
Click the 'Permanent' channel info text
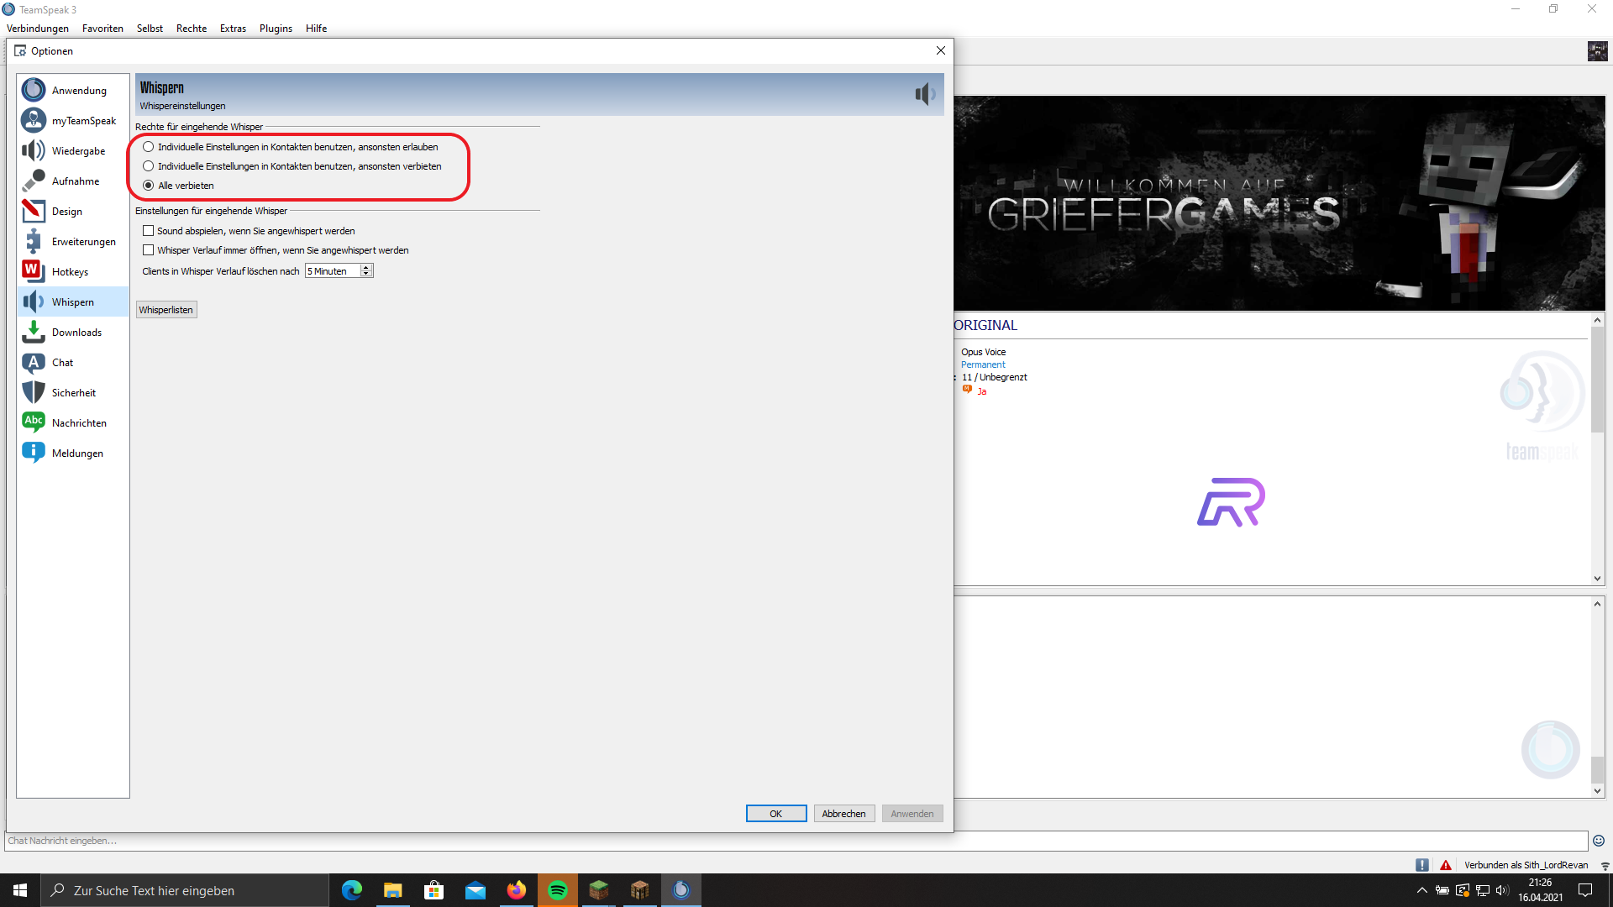983,364
